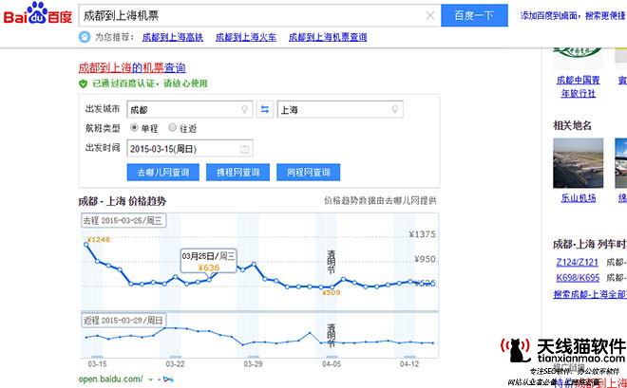Open 成都到上海机票查询 suggestion link
This screenshot has height=388, width=627.
click(328, 38)
